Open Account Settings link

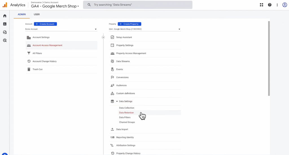click(x=41, y=37)
